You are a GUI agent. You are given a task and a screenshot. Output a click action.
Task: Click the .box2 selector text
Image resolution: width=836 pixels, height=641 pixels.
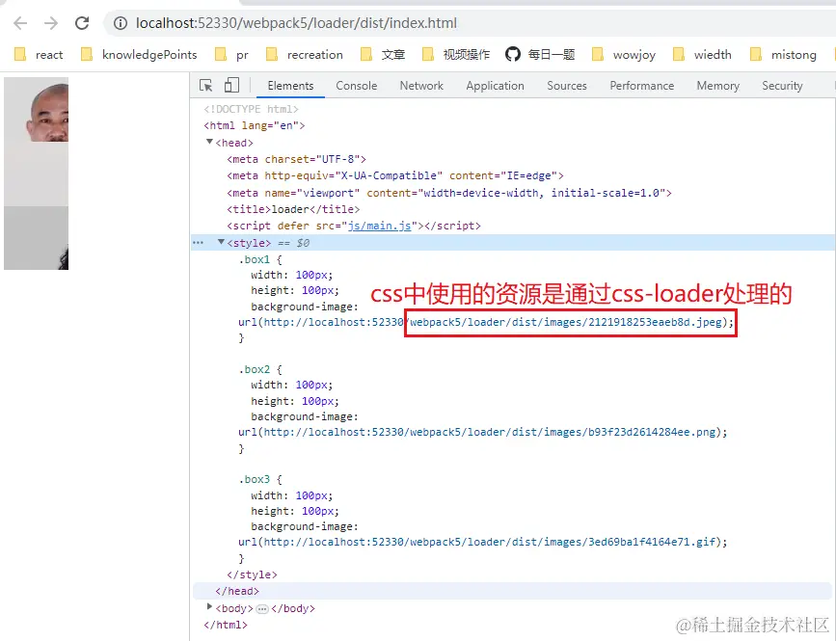255,369
